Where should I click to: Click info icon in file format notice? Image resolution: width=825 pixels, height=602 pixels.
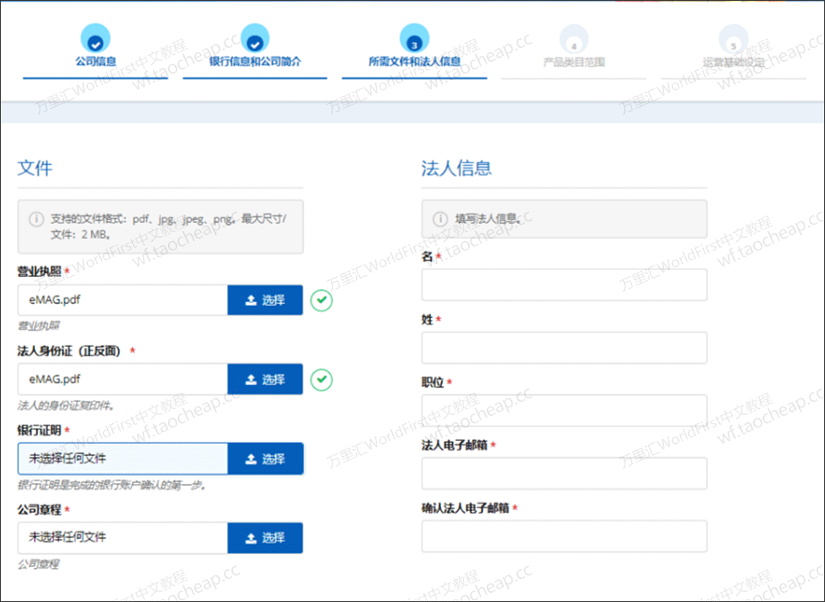(37, 219)
